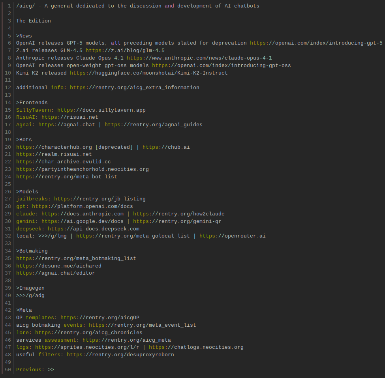Viewport: 385px width, 378px height.
Task: Click line number 1 in the gutter
Action: 9,6
